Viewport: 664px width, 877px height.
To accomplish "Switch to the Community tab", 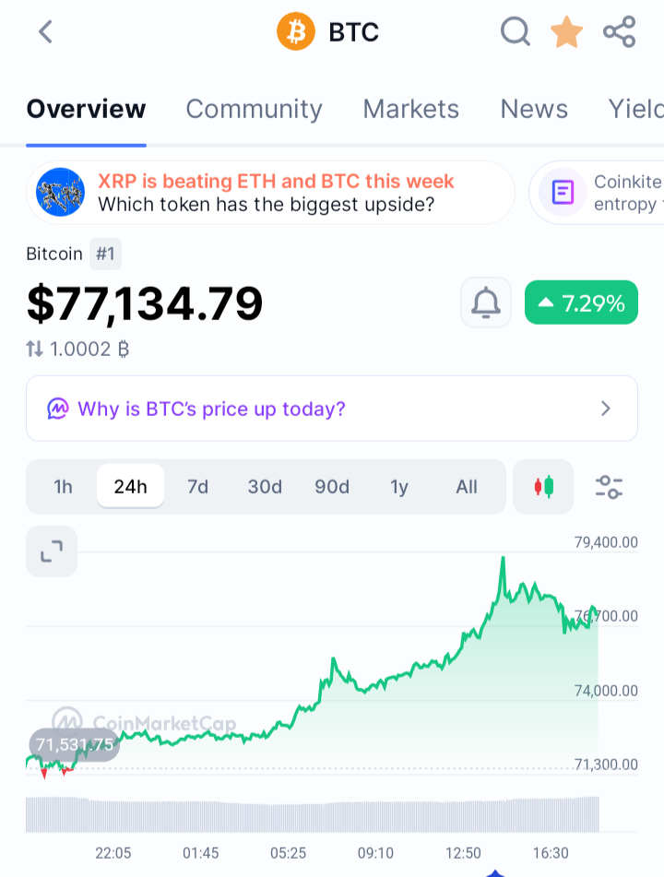I will 254,109.
